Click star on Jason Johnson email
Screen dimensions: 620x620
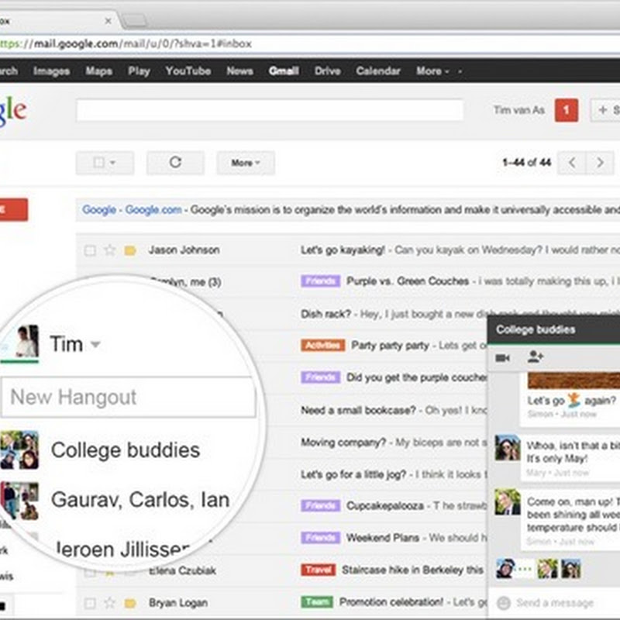(109, 250)
